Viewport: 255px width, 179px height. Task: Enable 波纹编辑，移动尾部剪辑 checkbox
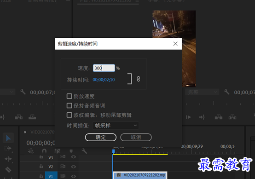[x=70, y=115]
